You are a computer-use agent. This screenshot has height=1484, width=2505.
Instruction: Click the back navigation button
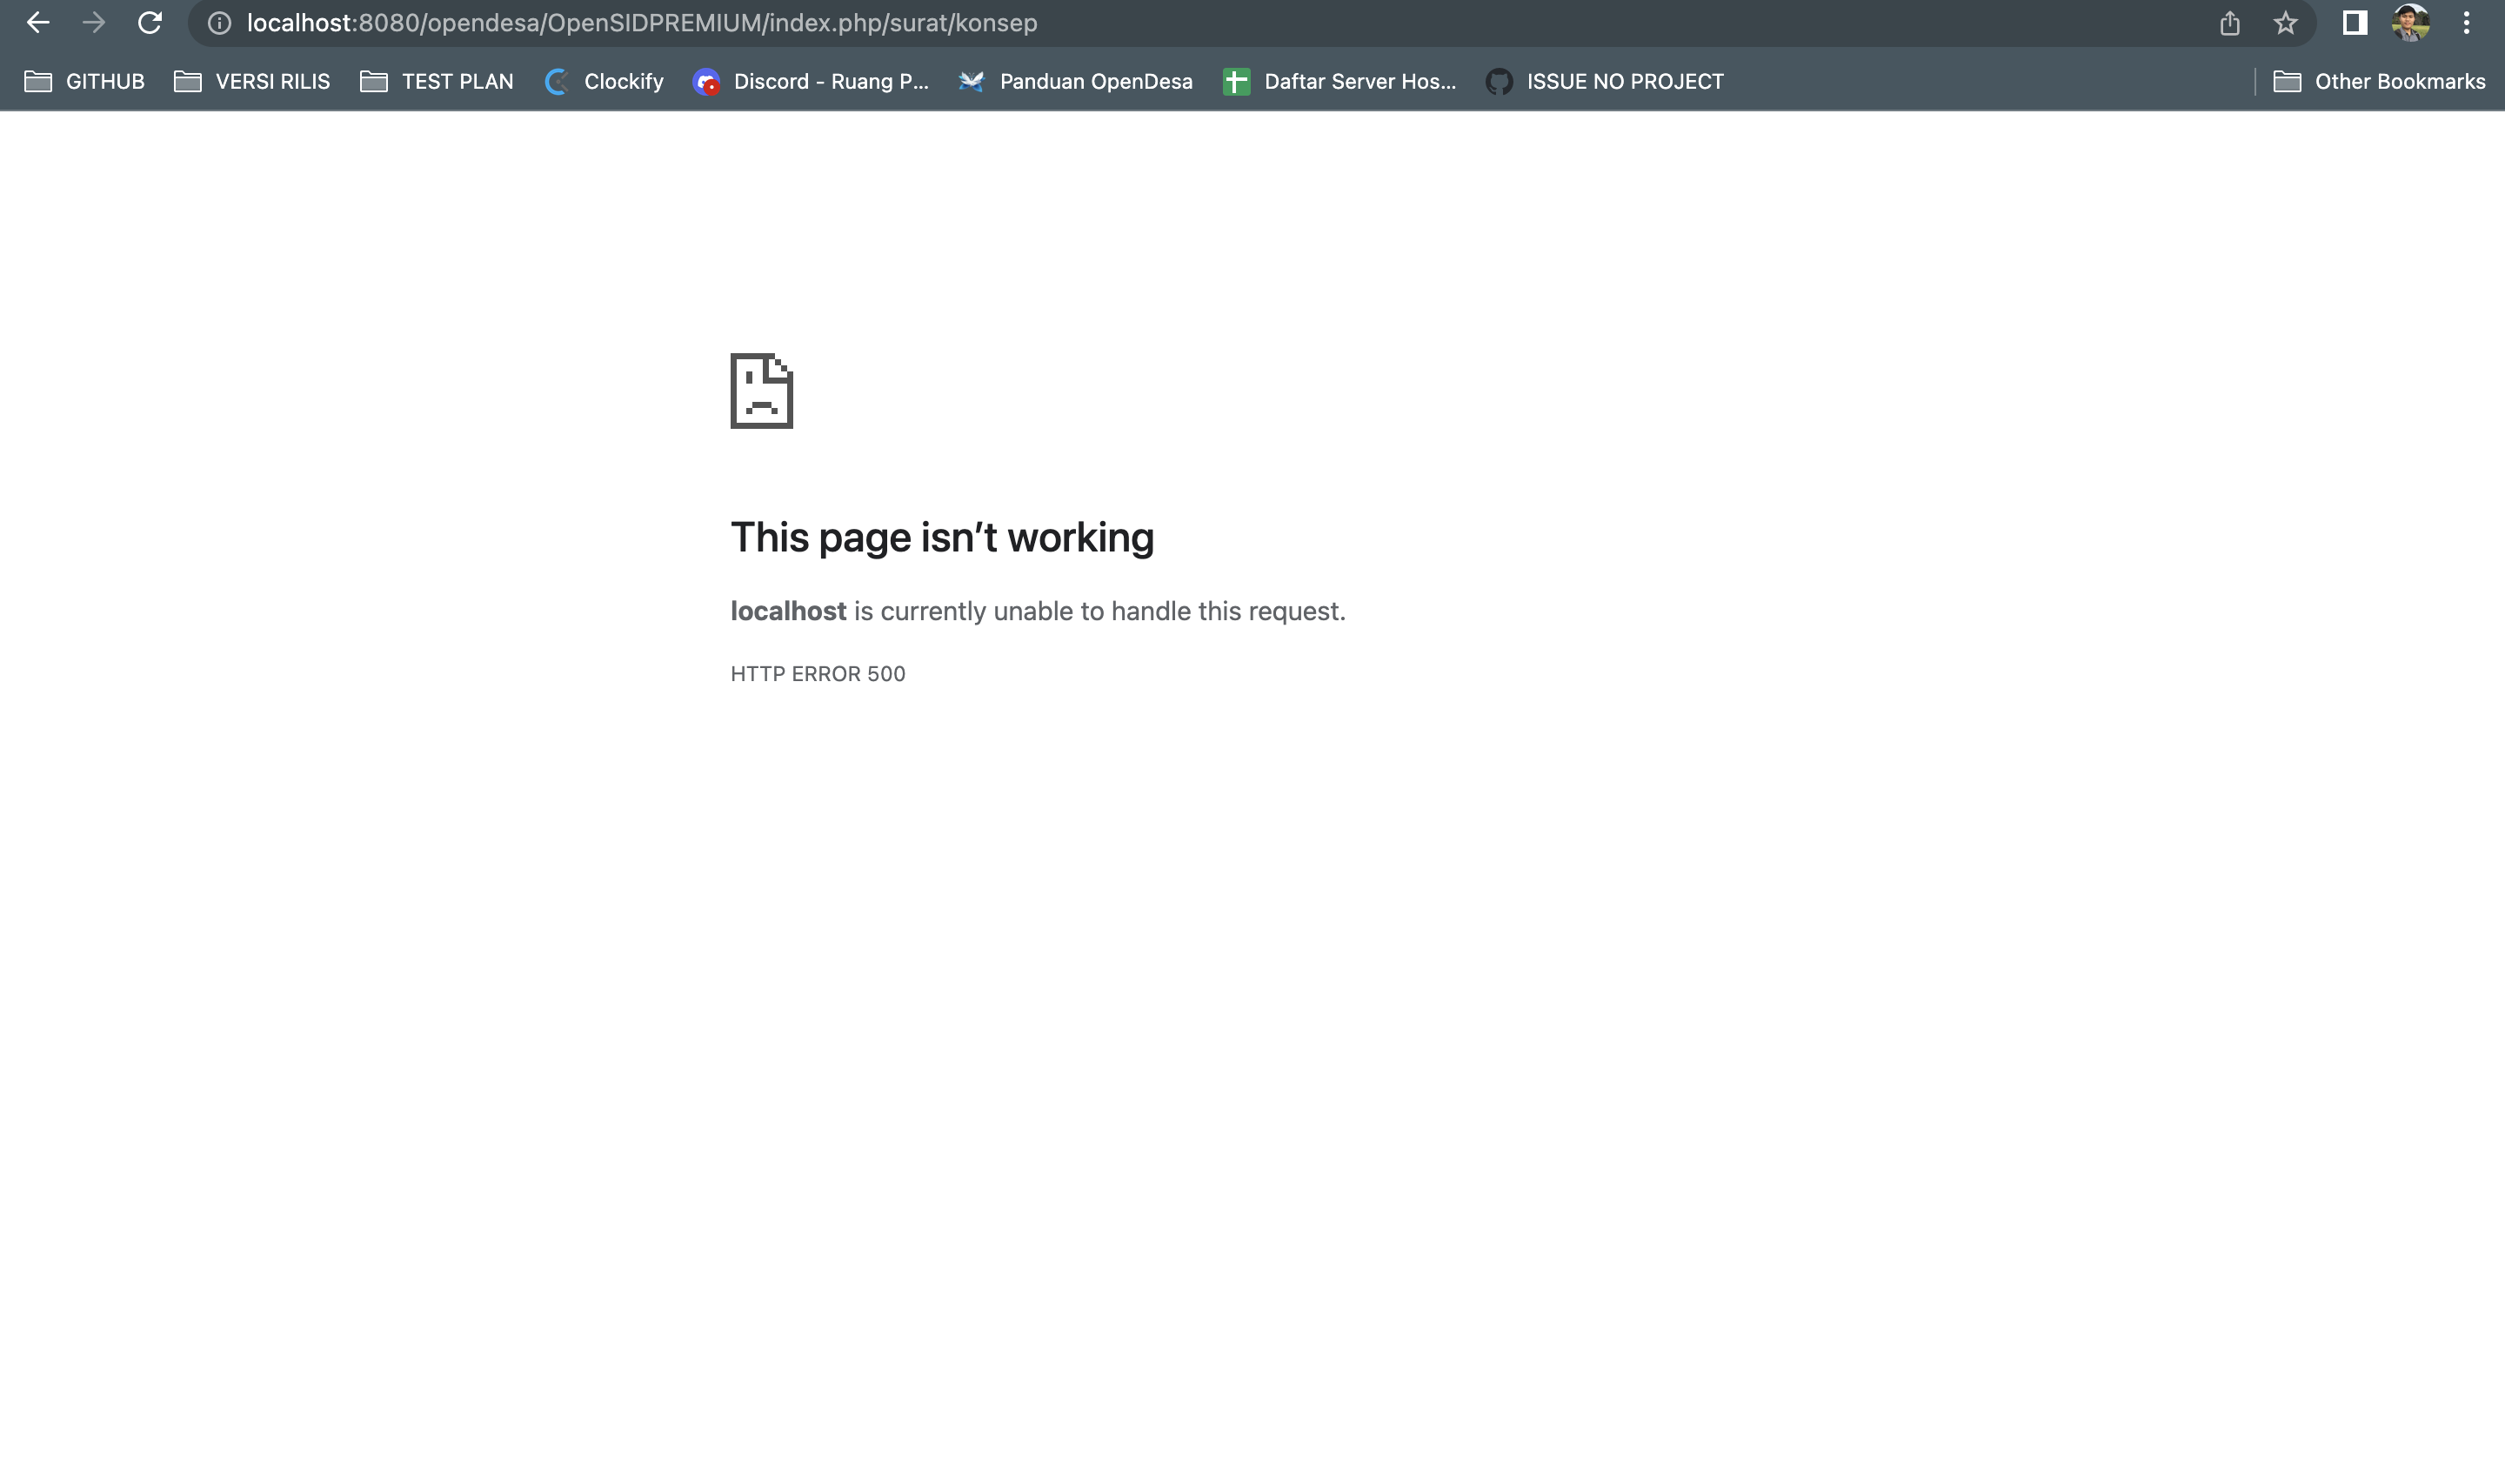coord(38,22)
